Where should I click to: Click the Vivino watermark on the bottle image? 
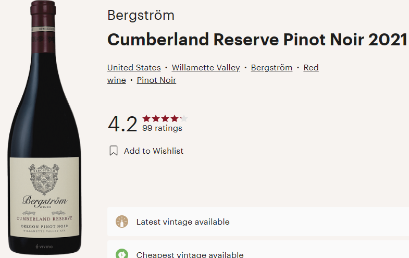(44, 246)
